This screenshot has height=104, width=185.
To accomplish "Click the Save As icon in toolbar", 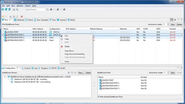I will [x=17, y=10].
